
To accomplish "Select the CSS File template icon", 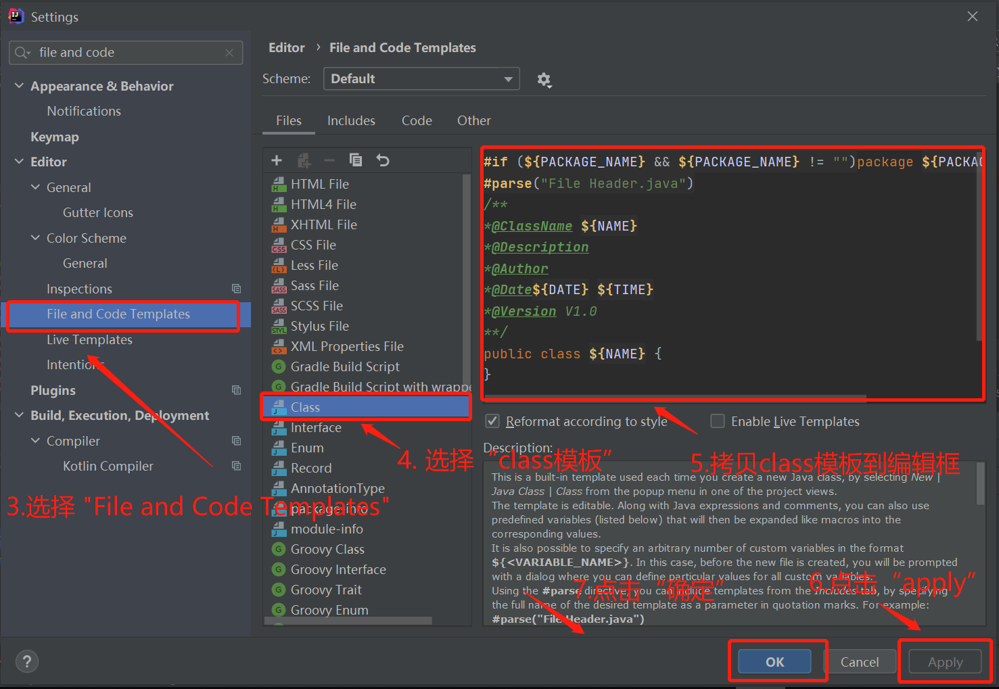I will point(279,245).
